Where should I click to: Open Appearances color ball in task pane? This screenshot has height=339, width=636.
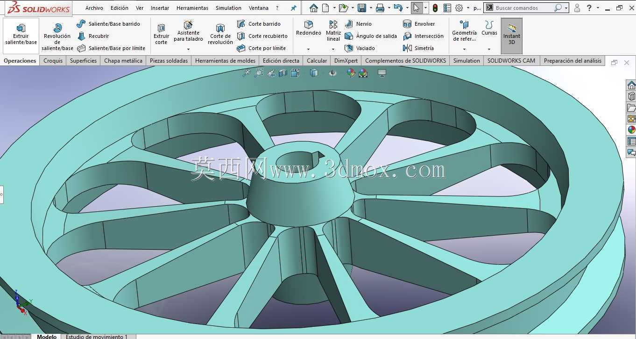(x=631, y=130)
